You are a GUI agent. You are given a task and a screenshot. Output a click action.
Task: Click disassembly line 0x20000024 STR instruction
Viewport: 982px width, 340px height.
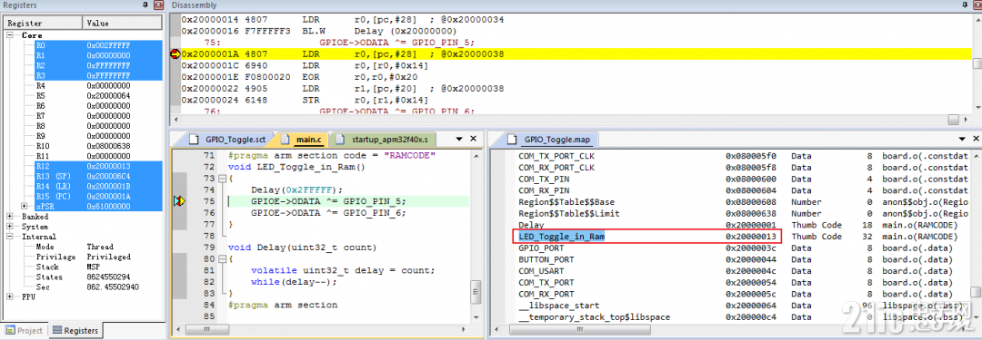(305, 100)
